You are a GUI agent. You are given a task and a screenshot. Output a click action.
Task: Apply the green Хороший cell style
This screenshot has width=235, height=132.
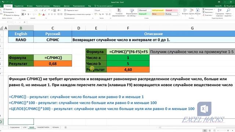tap(144, 14)
